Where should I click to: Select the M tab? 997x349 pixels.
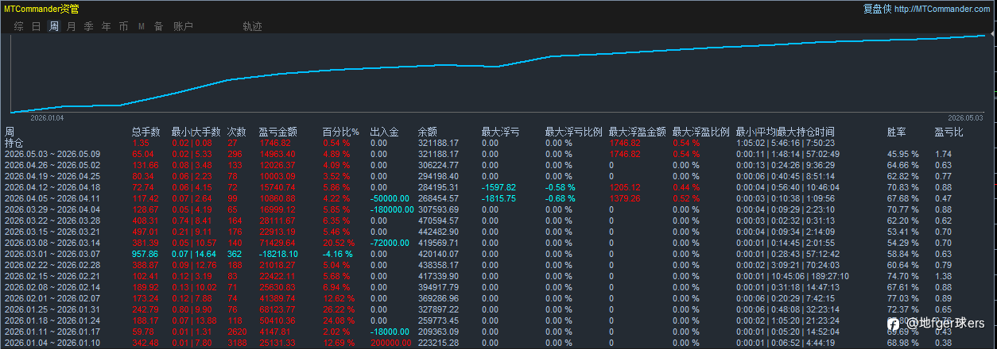pos(142,26)
